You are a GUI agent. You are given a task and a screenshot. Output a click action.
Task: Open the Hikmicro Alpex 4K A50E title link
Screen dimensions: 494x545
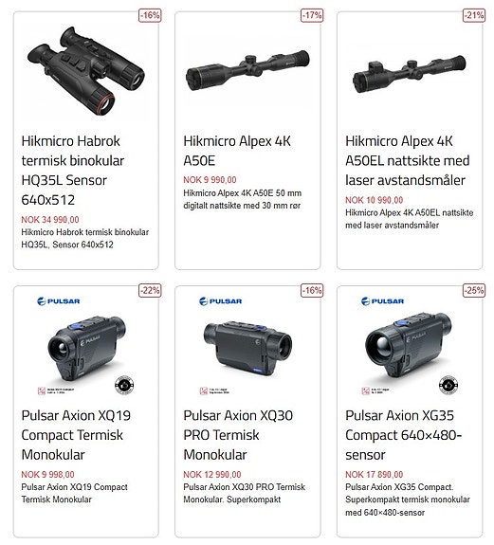point(237,151)
